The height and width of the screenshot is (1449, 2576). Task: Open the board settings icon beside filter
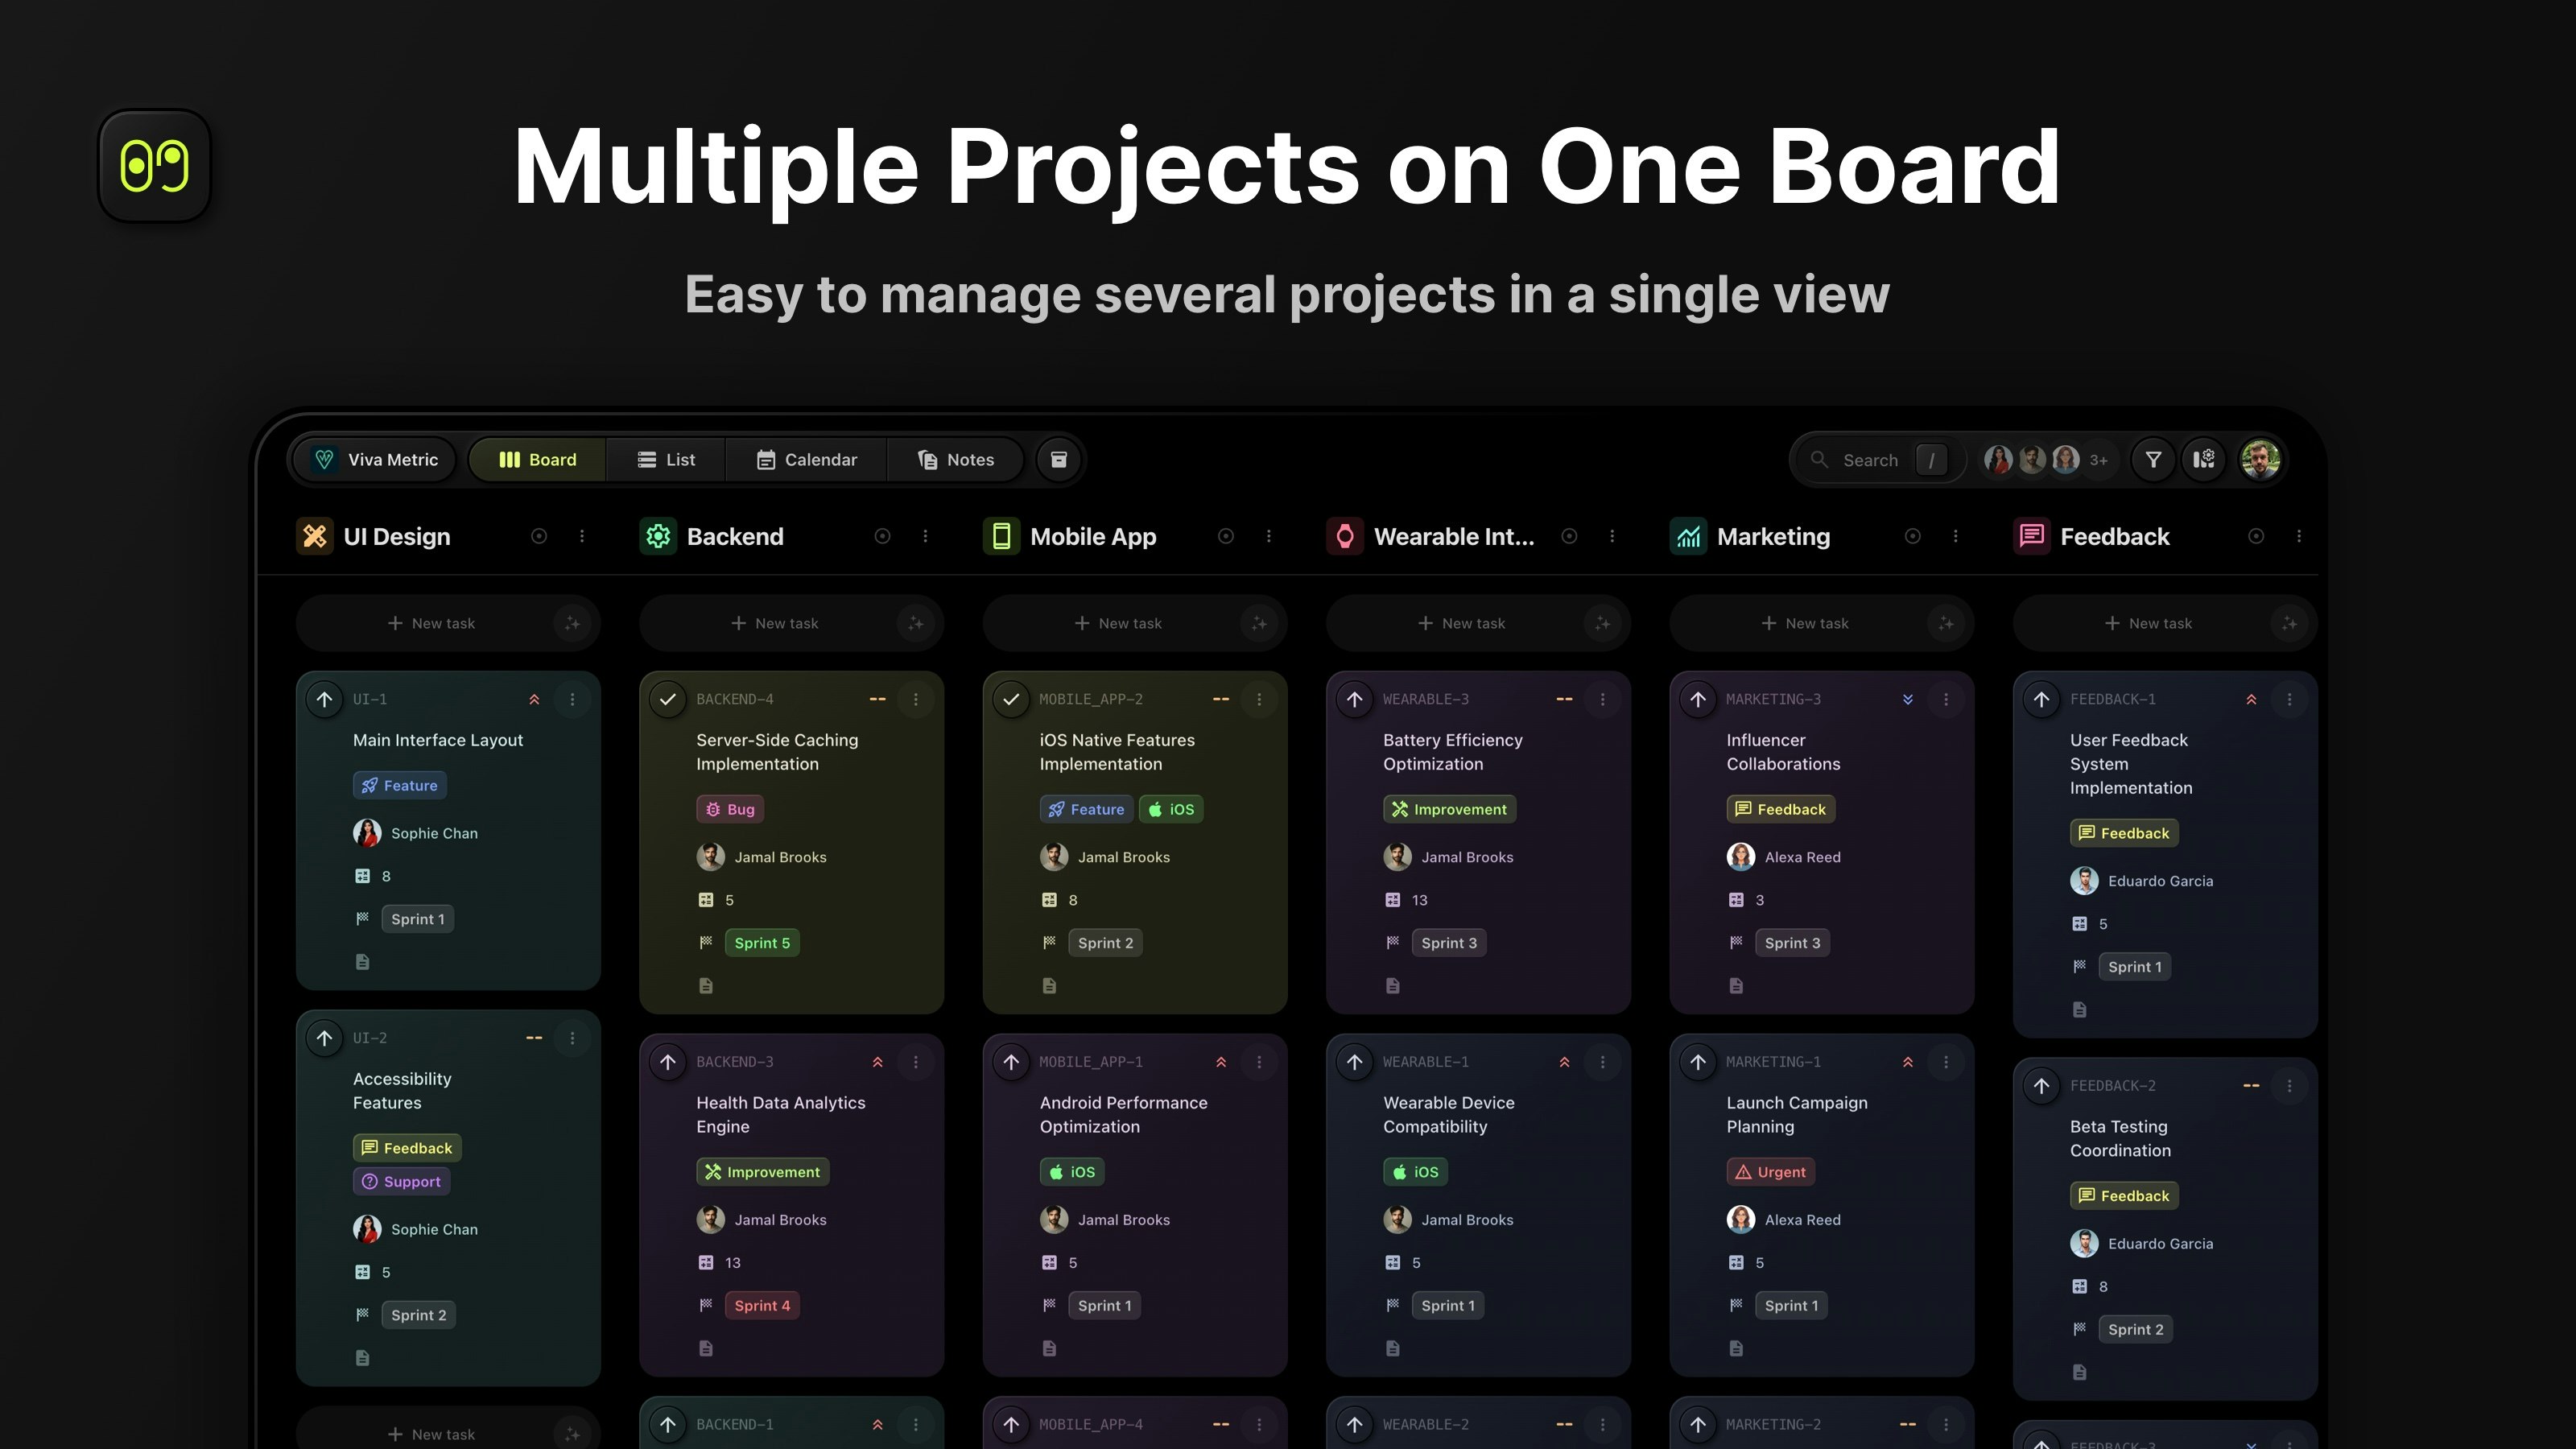click(x=2204, y=460)
